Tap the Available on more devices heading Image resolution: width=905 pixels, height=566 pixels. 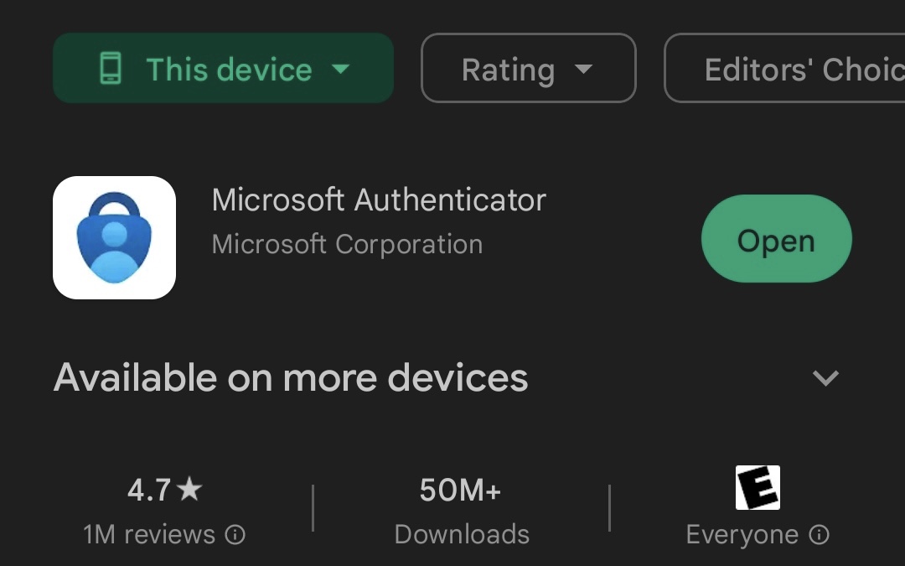tap(291, 378)
